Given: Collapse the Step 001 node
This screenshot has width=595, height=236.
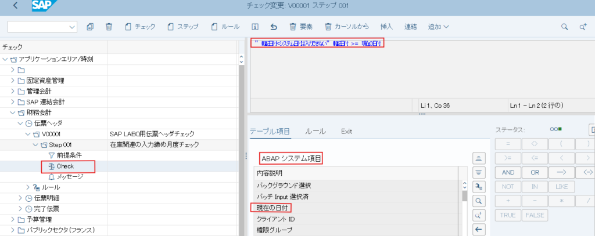Looking at the screenshot, I should pyautogui.click(x=35, y=145).
